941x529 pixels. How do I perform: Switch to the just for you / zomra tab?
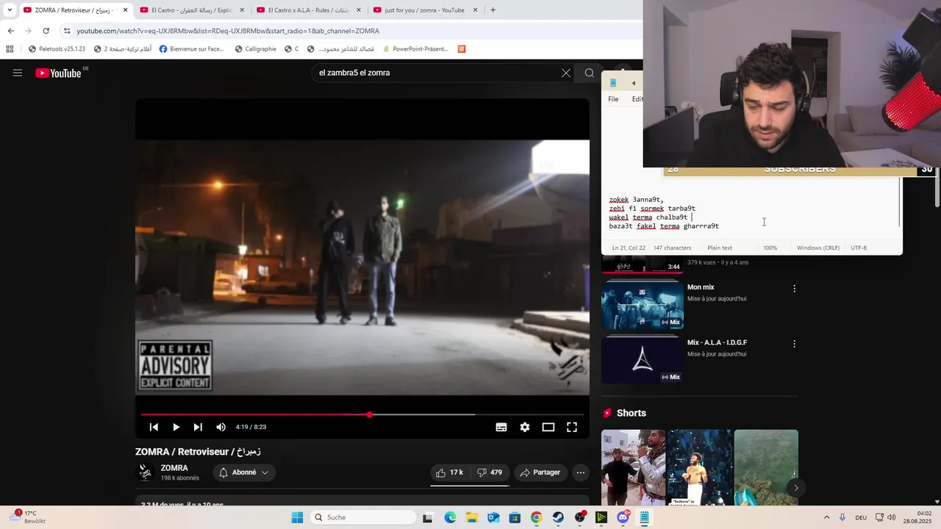tap(425, 10)
